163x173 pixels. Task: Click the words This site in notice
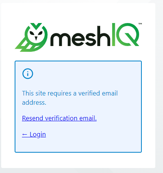[x=34, y=93]
